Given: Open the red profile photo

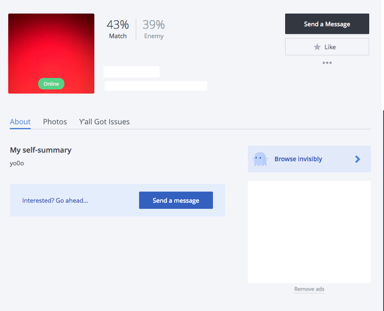Looking at the screenshot, I should point(51,53).
